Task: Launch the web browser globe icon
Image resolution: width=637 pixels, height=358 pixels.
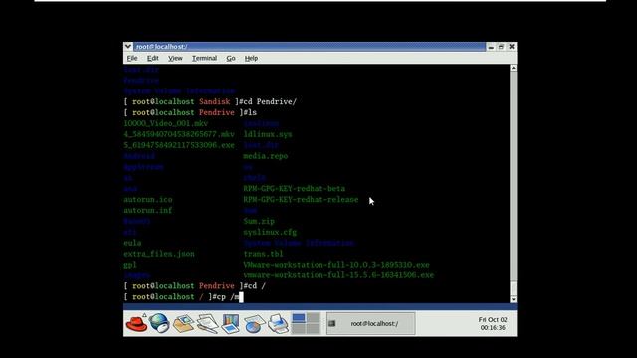Action: click(x=159, y=323)
